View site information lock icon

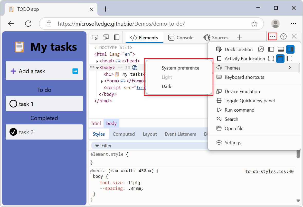tap(49, 24)
